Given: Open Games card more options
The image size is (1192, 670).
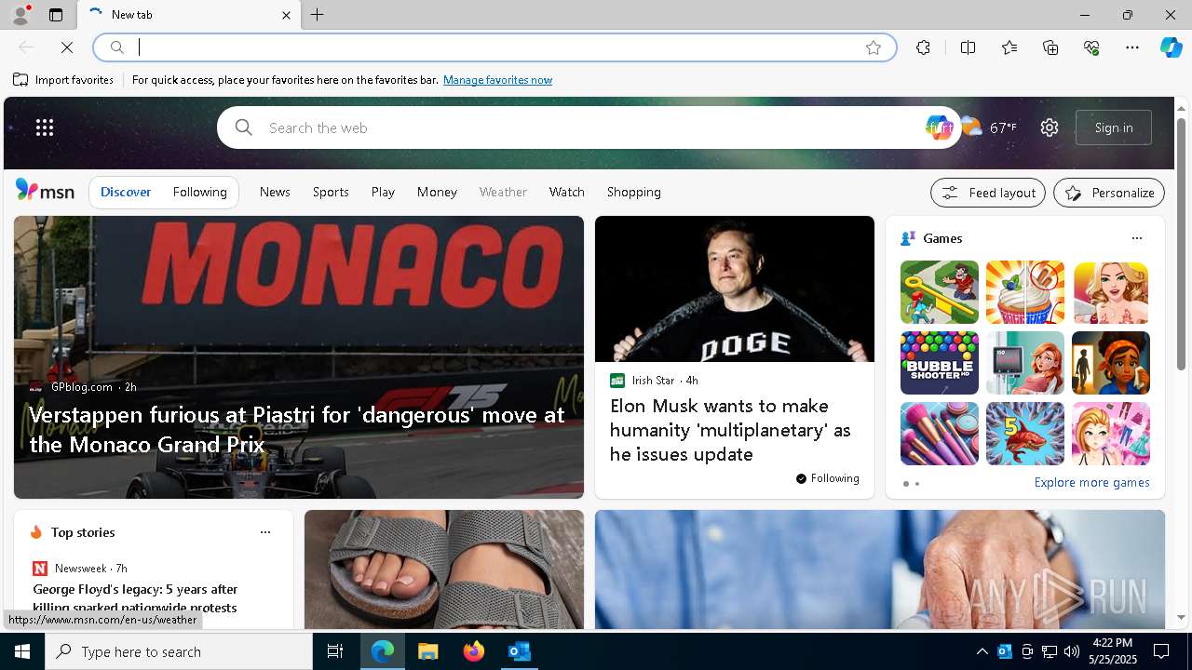Looking at the screenshot, I should [x=1137, y=238].
